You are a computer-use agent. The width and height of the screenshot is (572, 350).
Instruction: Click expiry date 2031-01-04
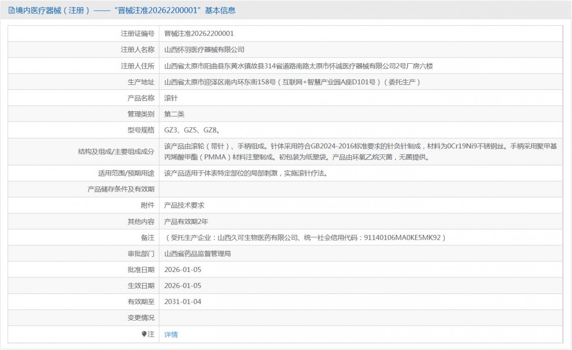coord(183,301)
